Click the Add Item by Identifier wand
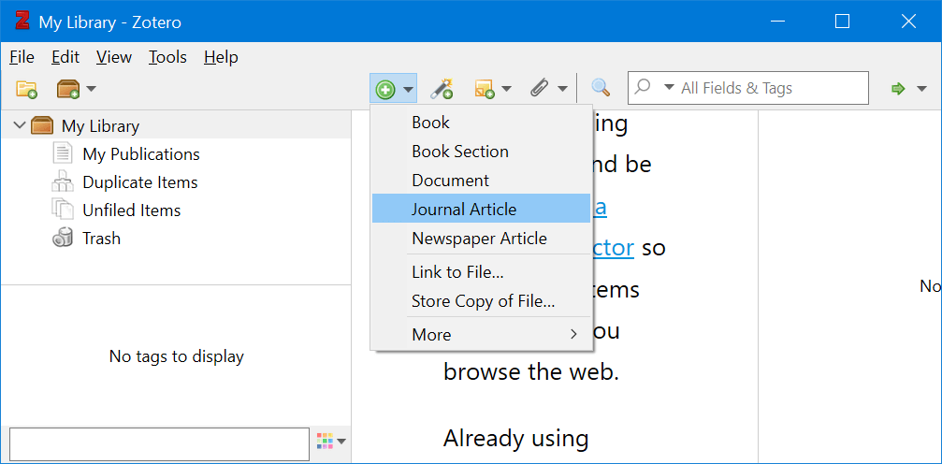Screen dimensions: 942x464 point(442,89)
